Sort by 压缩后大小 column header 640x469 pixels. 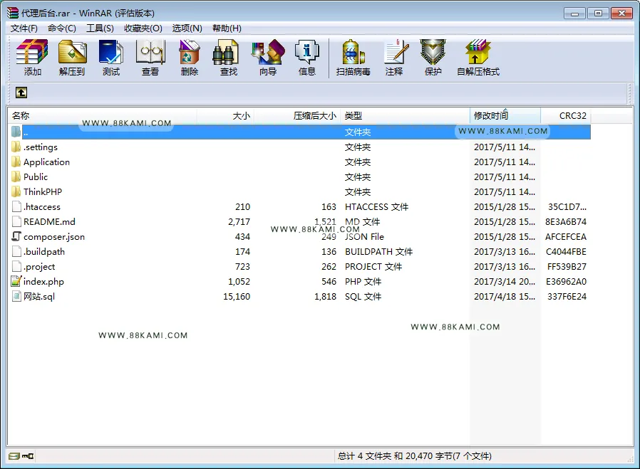tap(296, 116)
